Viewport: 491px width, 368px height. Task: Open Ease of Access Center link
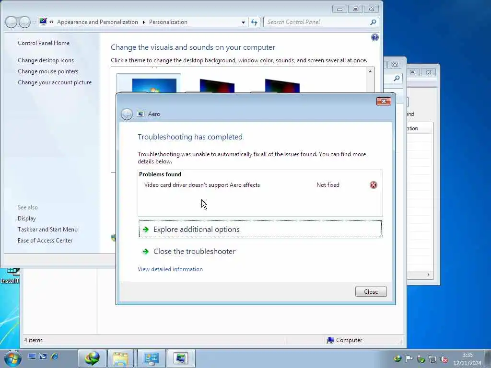tap(45, 241)
